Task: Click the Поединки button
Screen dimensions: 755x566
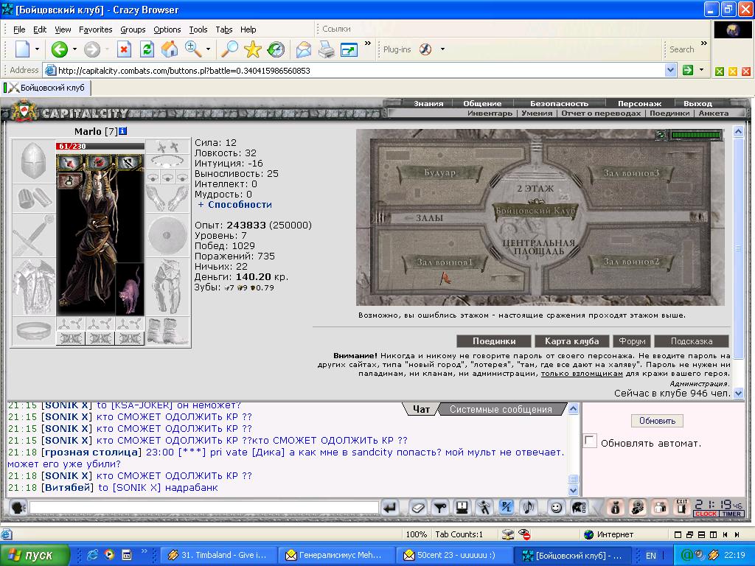Action: pos(494,341)
